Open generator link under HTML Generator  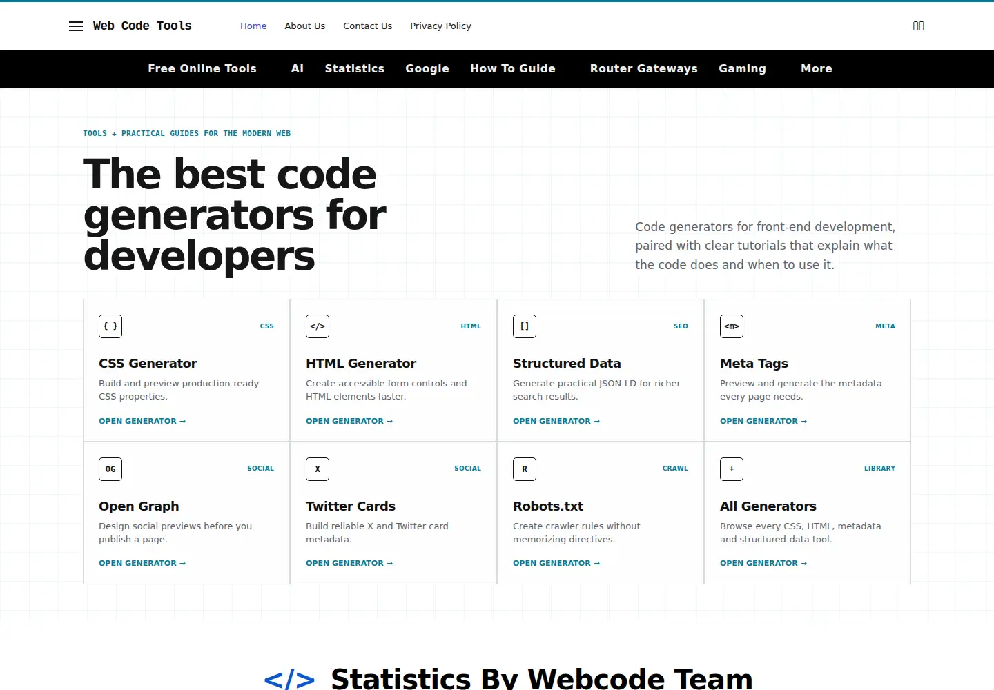pos(349,421)
